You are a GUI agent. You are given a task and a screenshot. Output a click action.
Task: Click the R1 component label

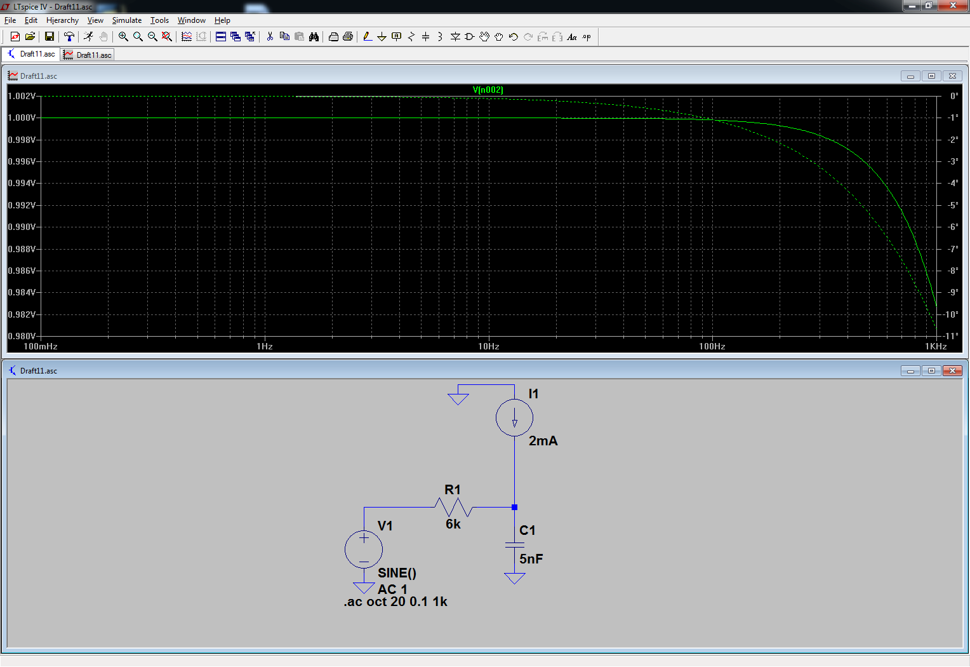(x=453, y=490)
